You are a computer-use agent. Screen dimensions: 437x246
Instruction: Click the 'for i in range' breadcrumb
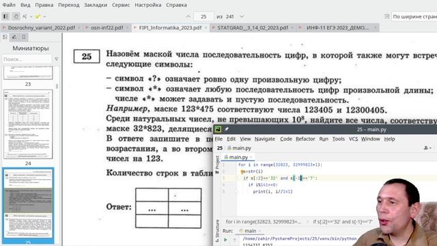[x=264, y=221]
